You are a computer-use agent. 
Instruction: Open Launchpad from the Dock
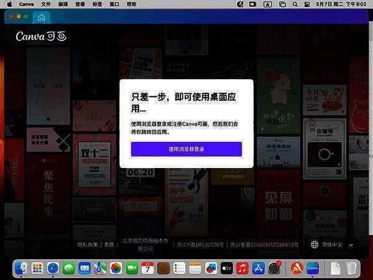37,268
